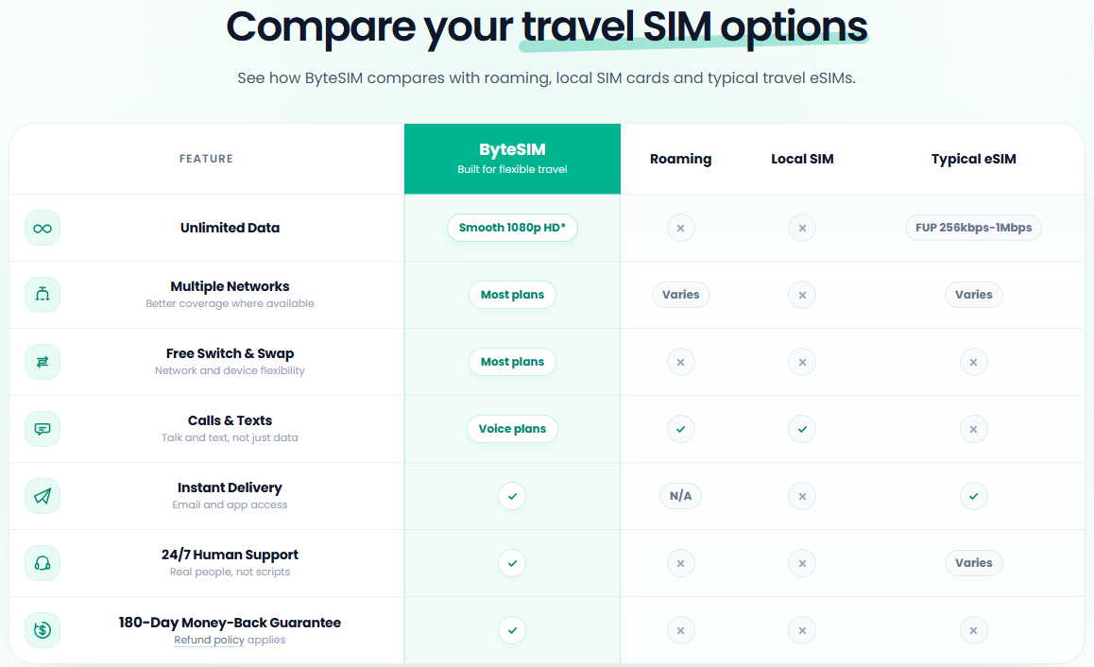Click Roaming checkmark in Calls & Texts row
1094x667 pixels.
681,429
